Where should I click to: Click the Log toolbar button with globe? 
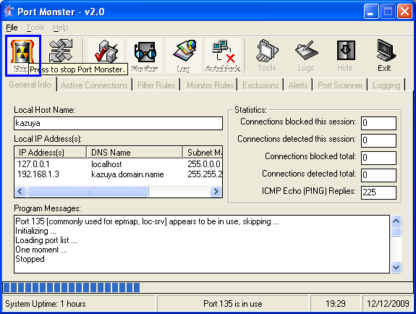click(184, 56)
